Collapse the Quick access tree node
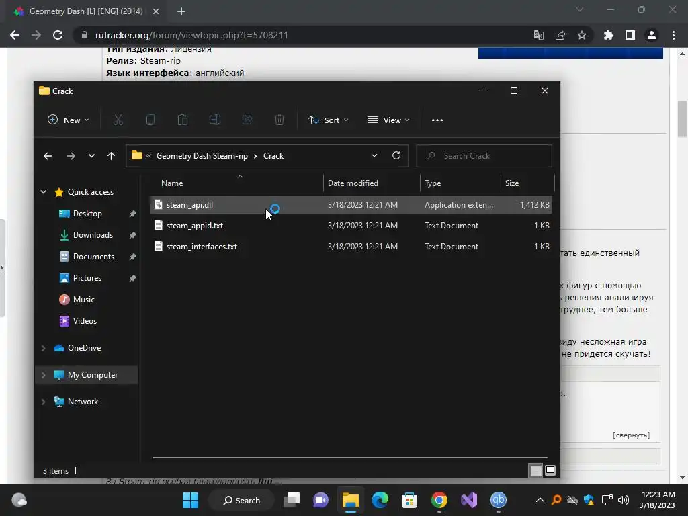The width and height of the screenshot is (688, 516). coord(44,192)
